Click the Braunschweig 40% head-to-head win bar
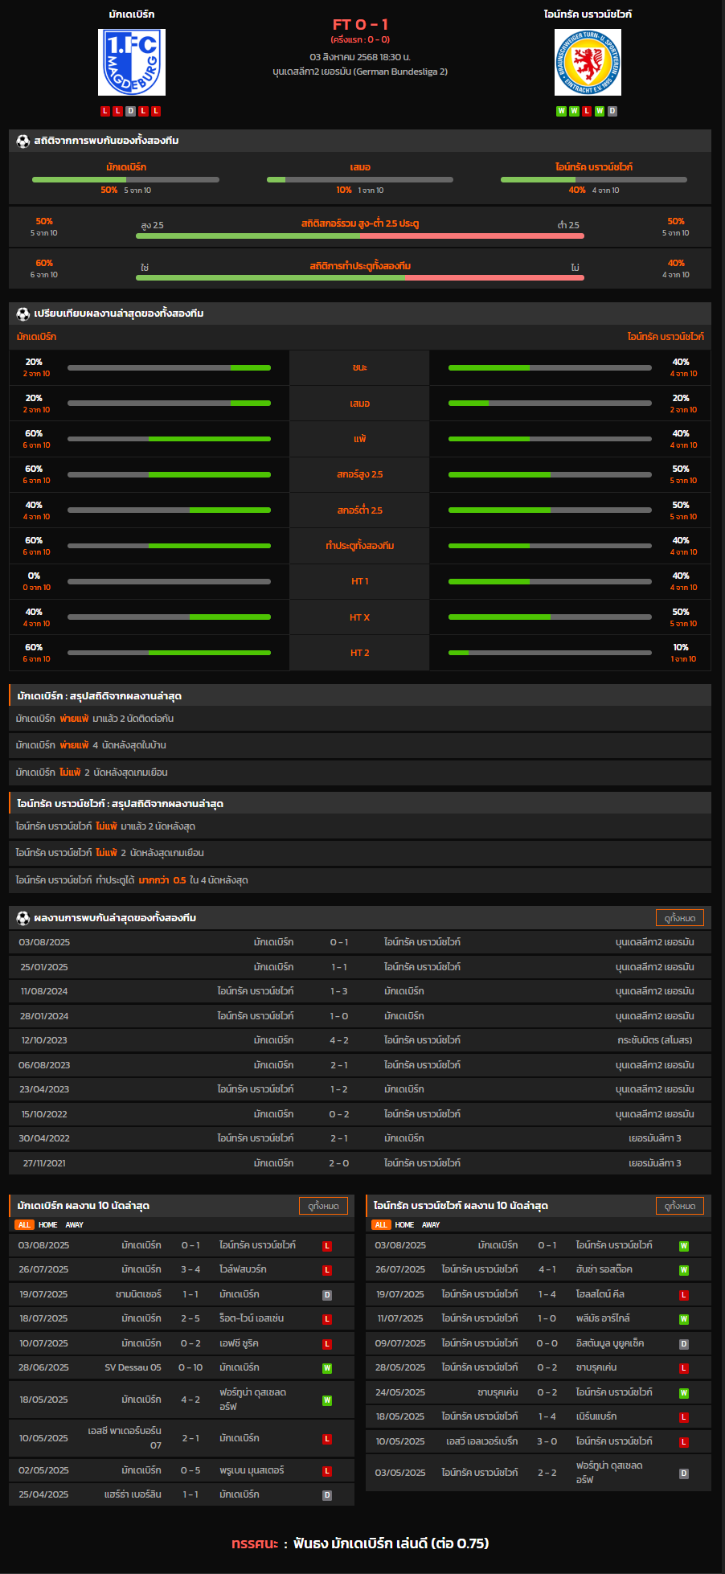Viewport: 725px width, 1574px height. [594, 179]
